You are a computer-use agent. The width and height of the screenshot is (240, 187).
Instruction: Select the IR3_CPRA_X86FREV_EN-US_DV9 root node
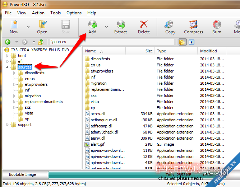(x=40, y=50)
